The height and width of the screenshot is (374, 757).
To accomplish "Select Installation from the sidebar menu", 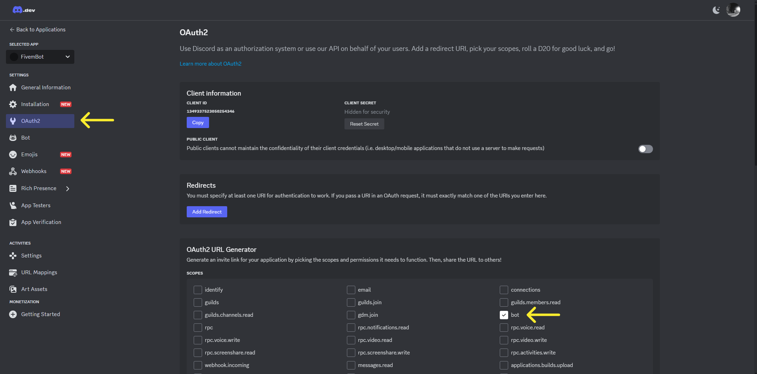I will 35,104.
